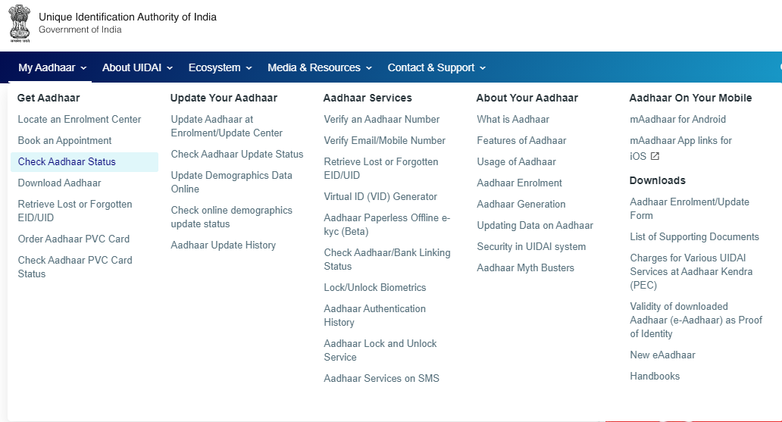Open Check Aadhaar Update Status

(237, 154)
